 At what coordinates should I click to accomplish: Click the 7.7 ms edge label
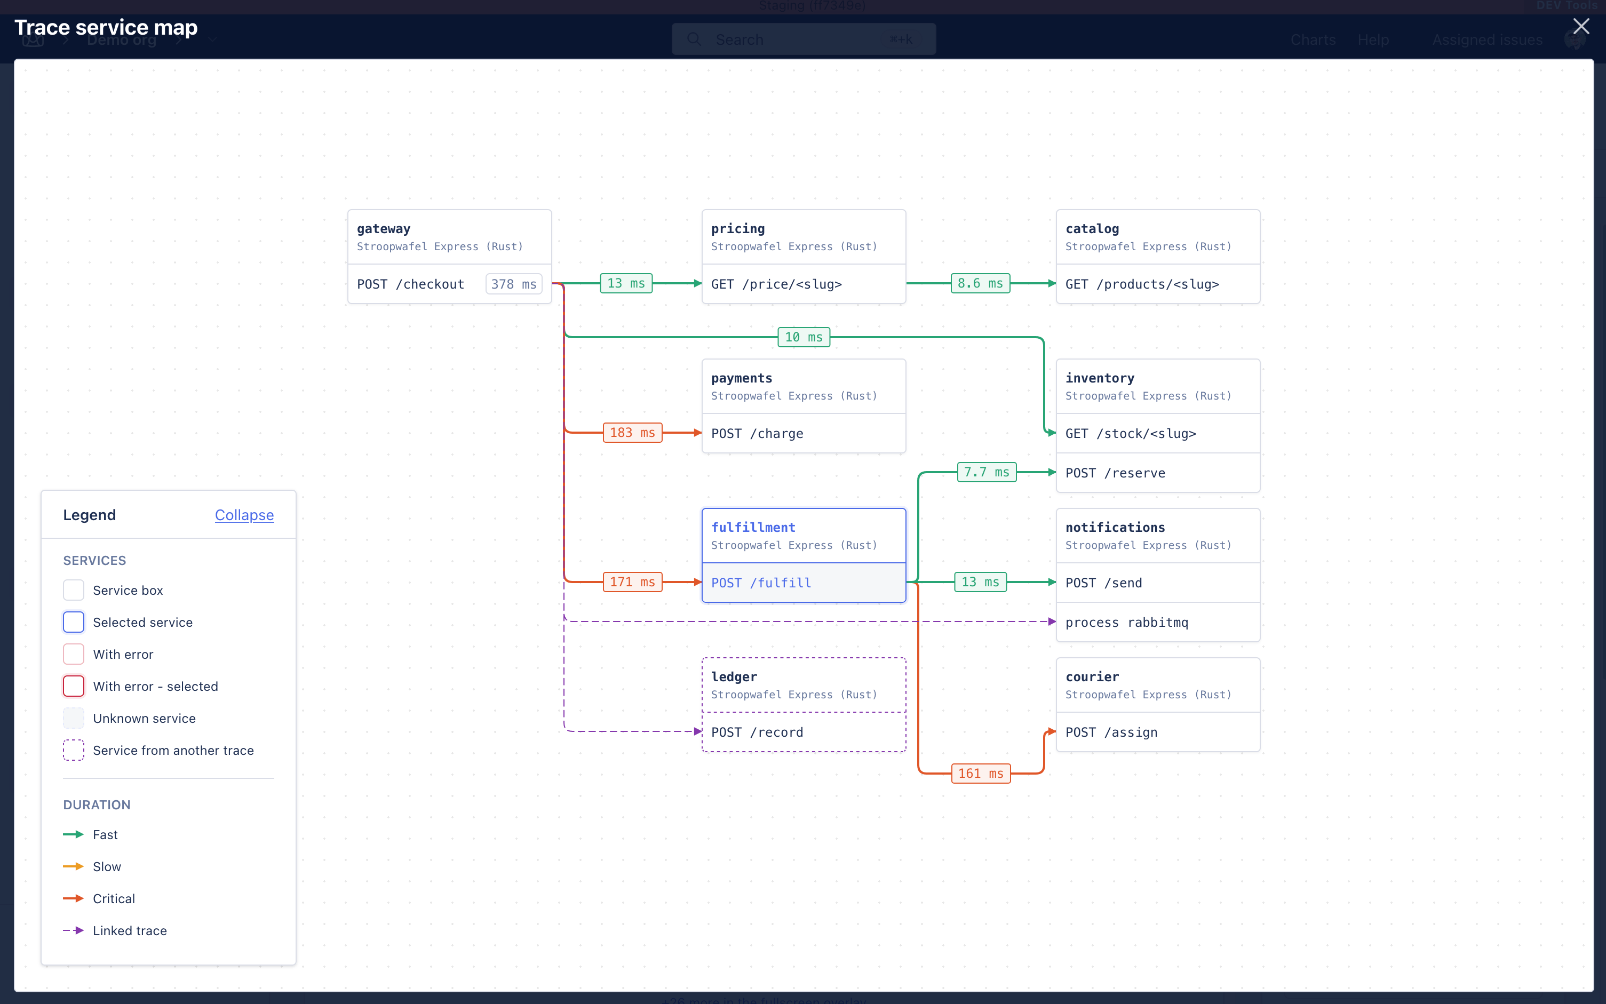point(987,472)
